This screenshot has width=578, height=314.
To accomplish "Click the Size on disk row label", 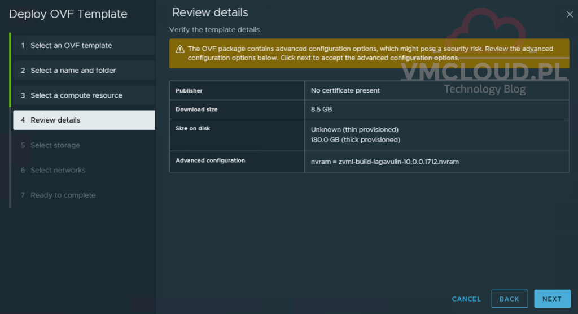I will [193, 129].
